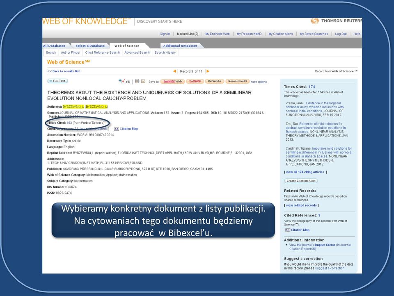Open Cited Reference Search
This screenshot has height=296, width=394.
[x=102, y=52]
